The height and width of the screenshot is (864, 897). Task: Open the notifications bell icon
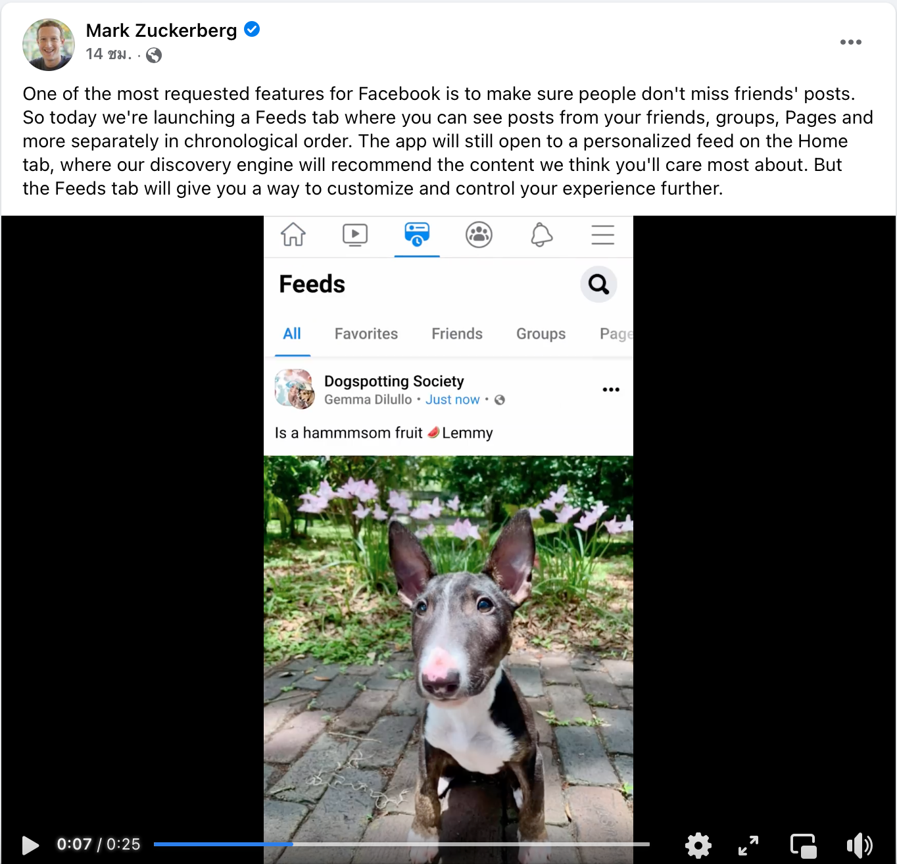click(541, 235)
